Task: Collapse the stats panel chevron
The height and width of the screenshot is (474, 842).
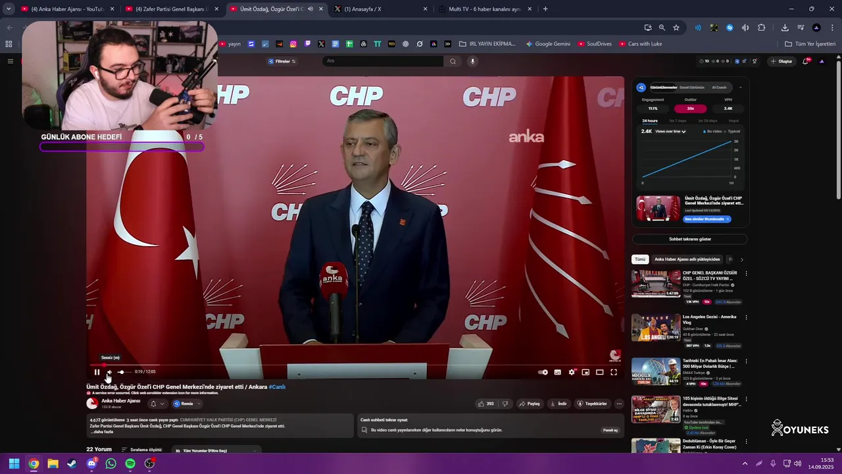Action: pyautogui.click(x=741, y=87)
